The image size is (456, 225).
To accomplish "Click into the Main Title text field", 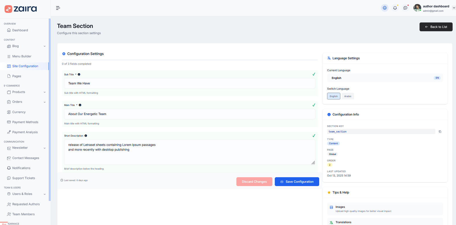I will pyautogui.click(x=190, y=114).
